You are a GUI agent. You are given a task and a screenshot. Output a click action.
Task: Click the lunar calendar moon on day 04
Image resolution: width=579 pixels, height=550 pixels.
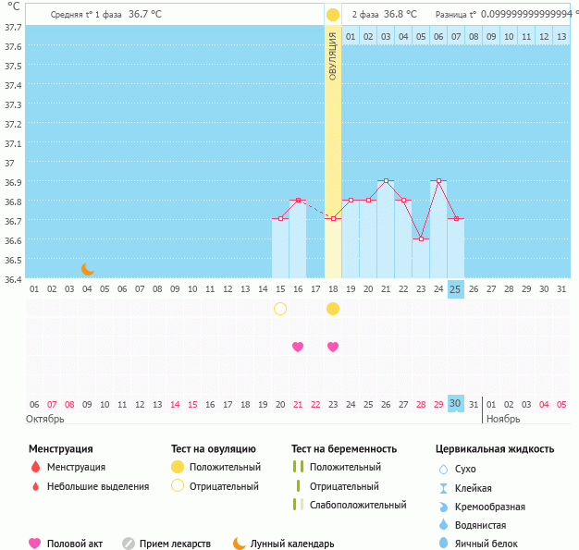coord(88,269)
